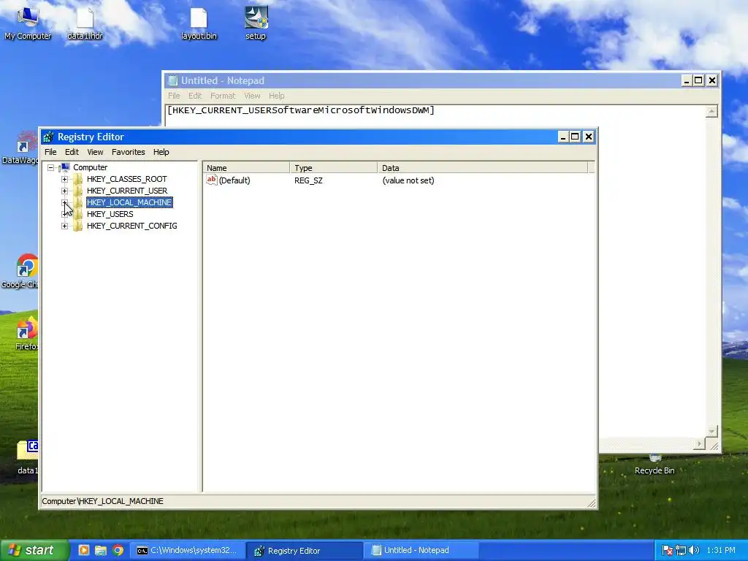The width and height of the screenshot is (748, 561).
Task: Click inside the Notepad text line
Action: [300, 110]
